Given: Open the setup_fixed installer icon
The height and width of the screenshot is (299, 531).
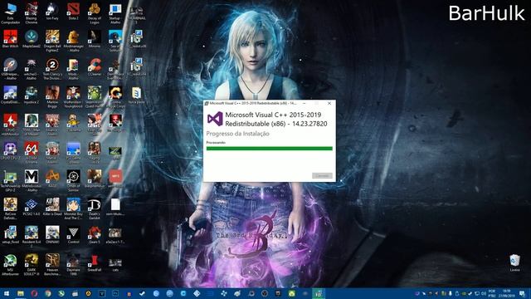Looking at the screenshot, I should (10, 235).
